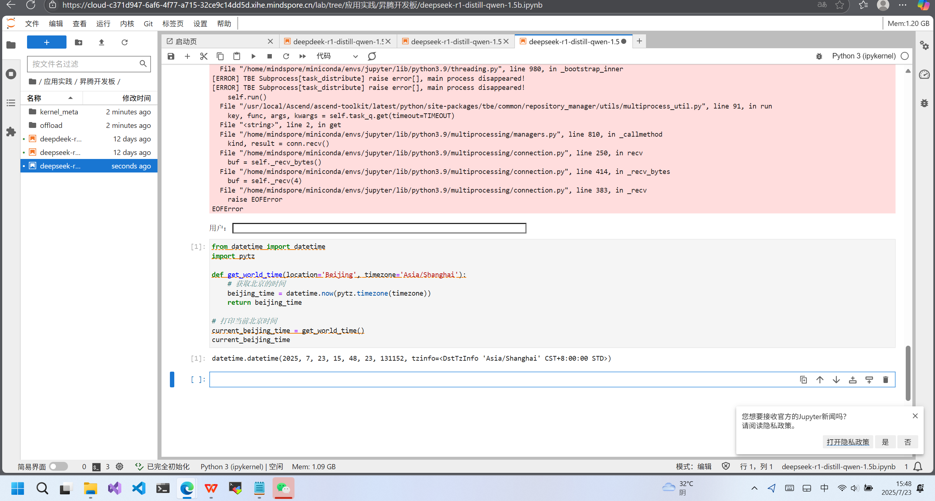
Task: Enable the debugger bug icon in the toolbar
Action: [x=819, y=56]
